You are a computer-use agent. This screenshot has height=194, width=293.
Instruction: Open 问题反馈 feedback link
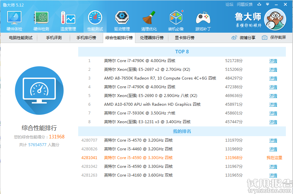point(245,5)
